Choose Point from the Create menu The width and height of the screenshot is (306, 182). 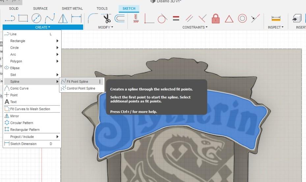point(32,95)
